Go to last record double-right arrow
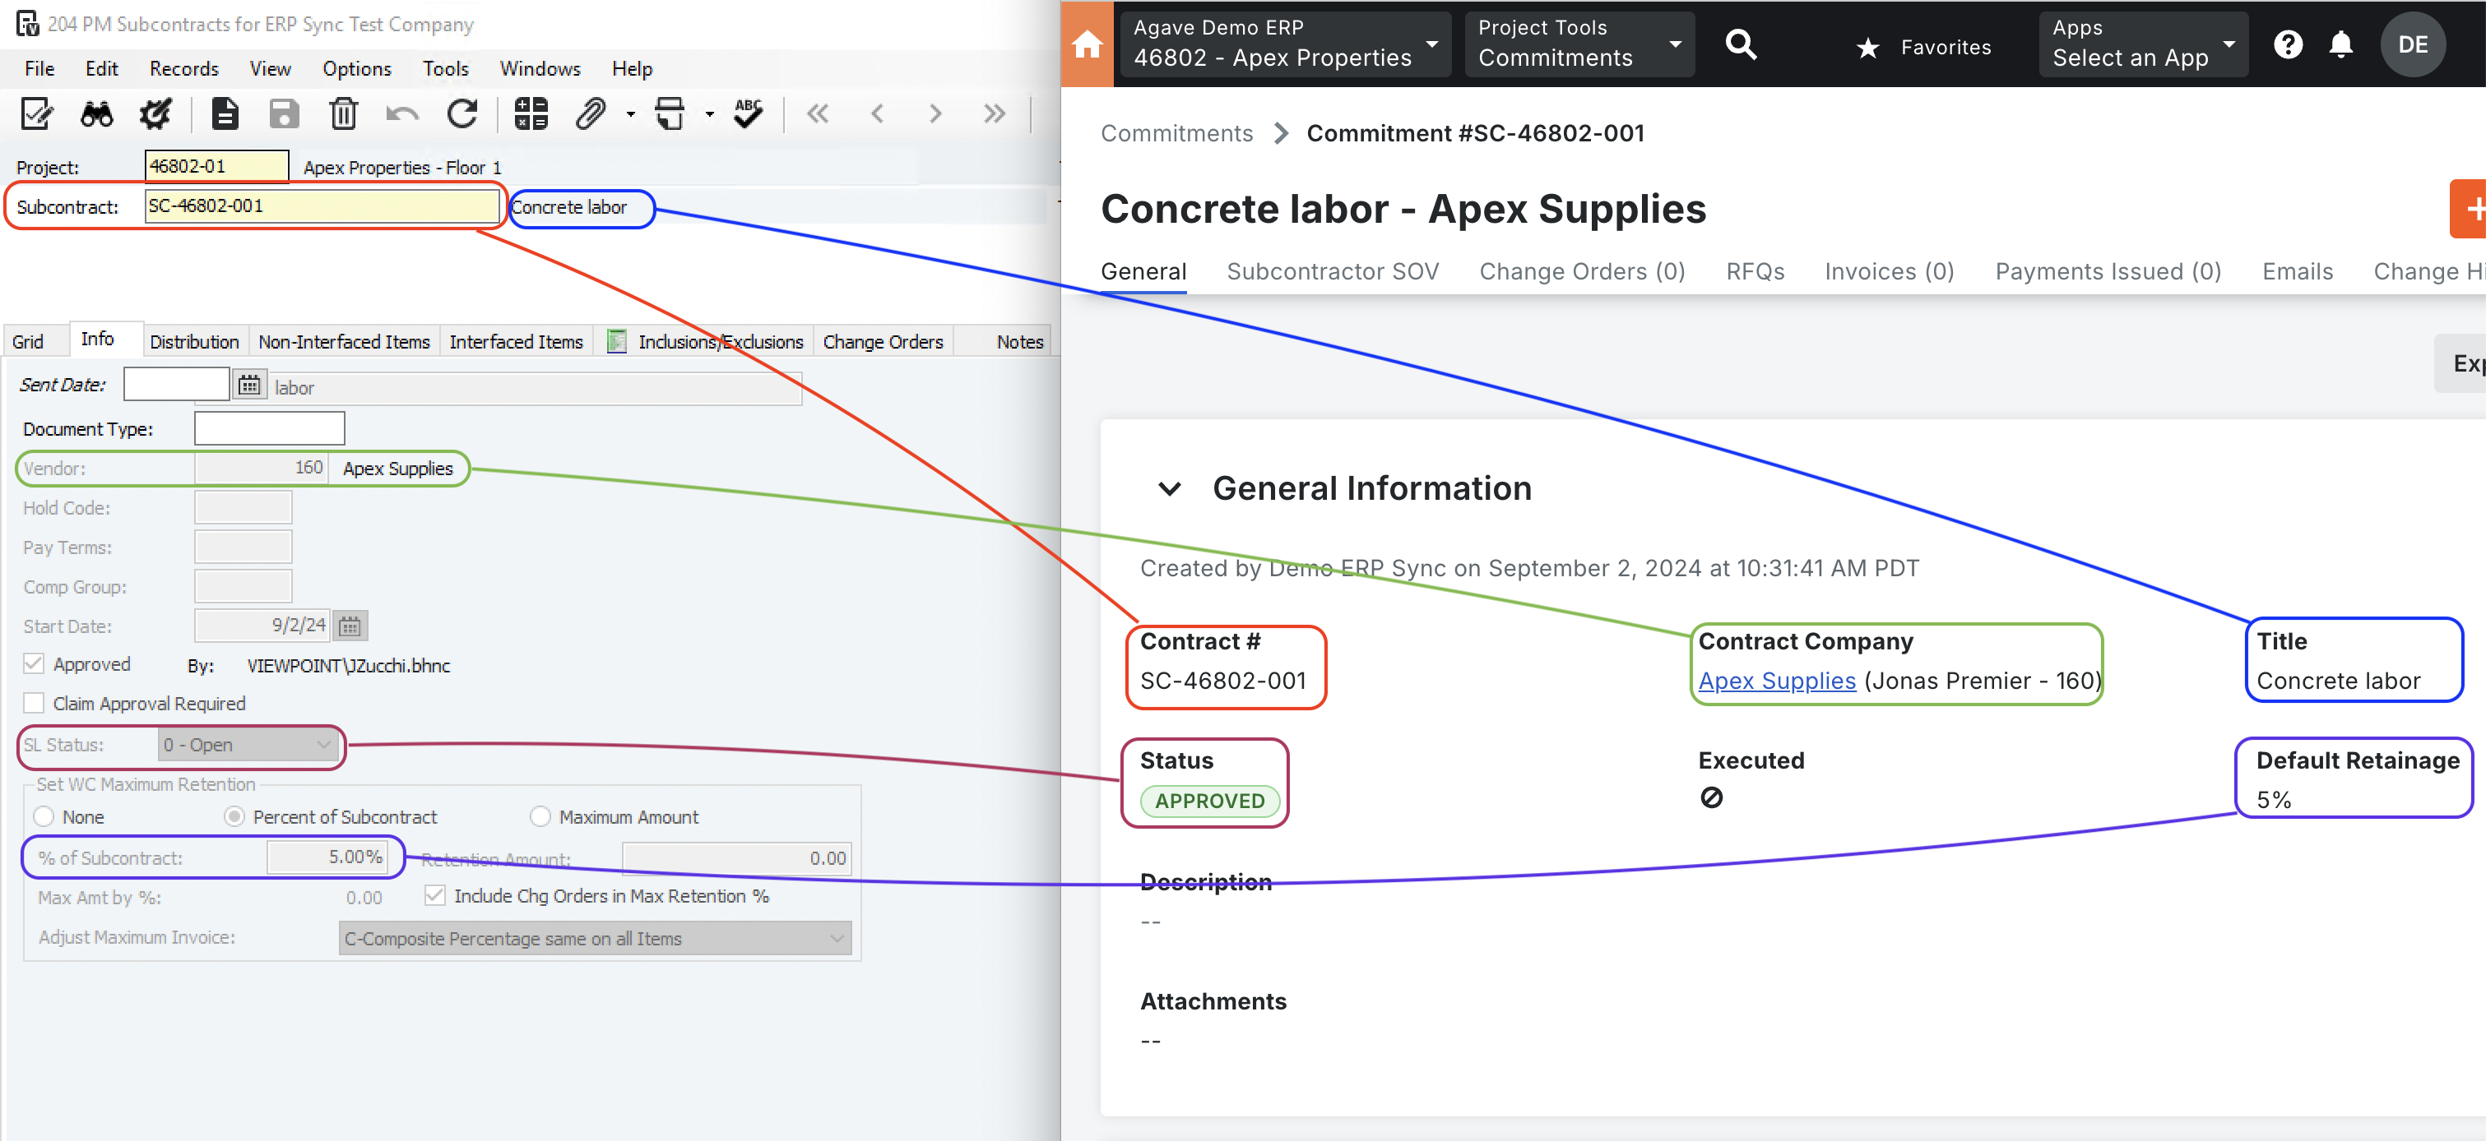The width and height of the screenshot is (2486, 1141). pos(994,113)
